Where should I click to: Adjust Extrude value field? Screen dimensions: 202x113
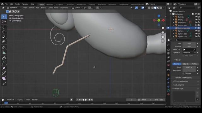point(189,46)
